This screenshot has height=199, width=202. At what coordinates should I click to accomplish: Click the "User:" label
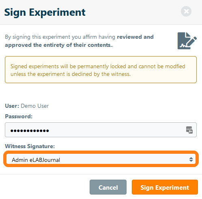click(x=12, y=106)
